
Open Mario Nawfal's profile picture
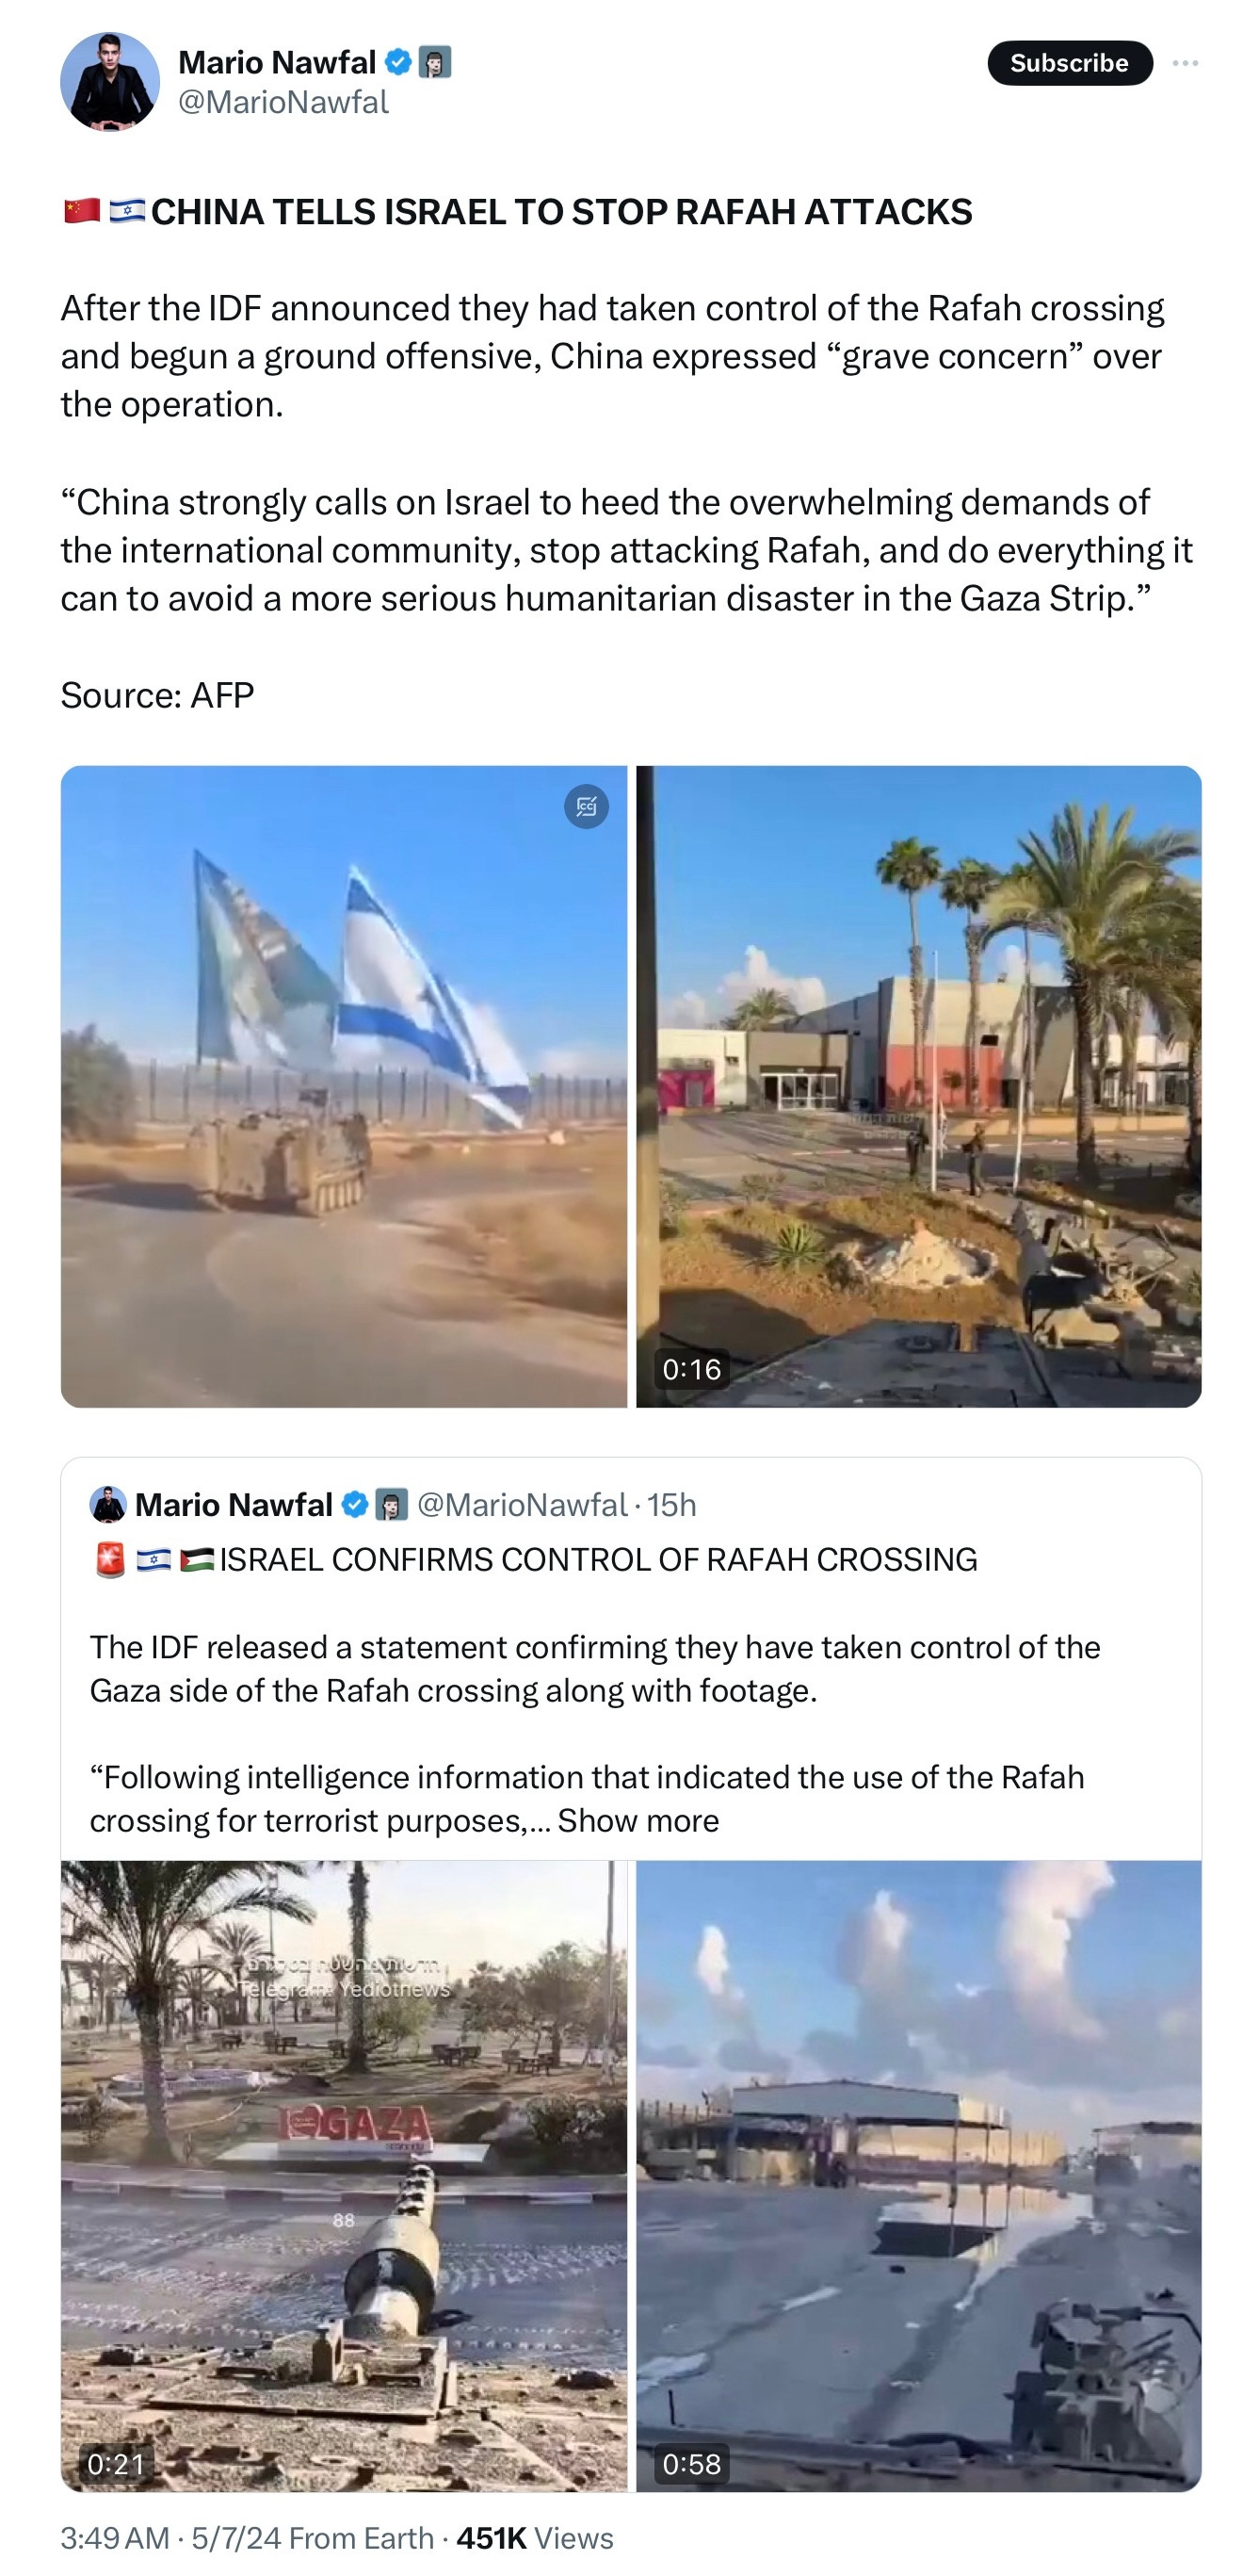tap(110, 82)
